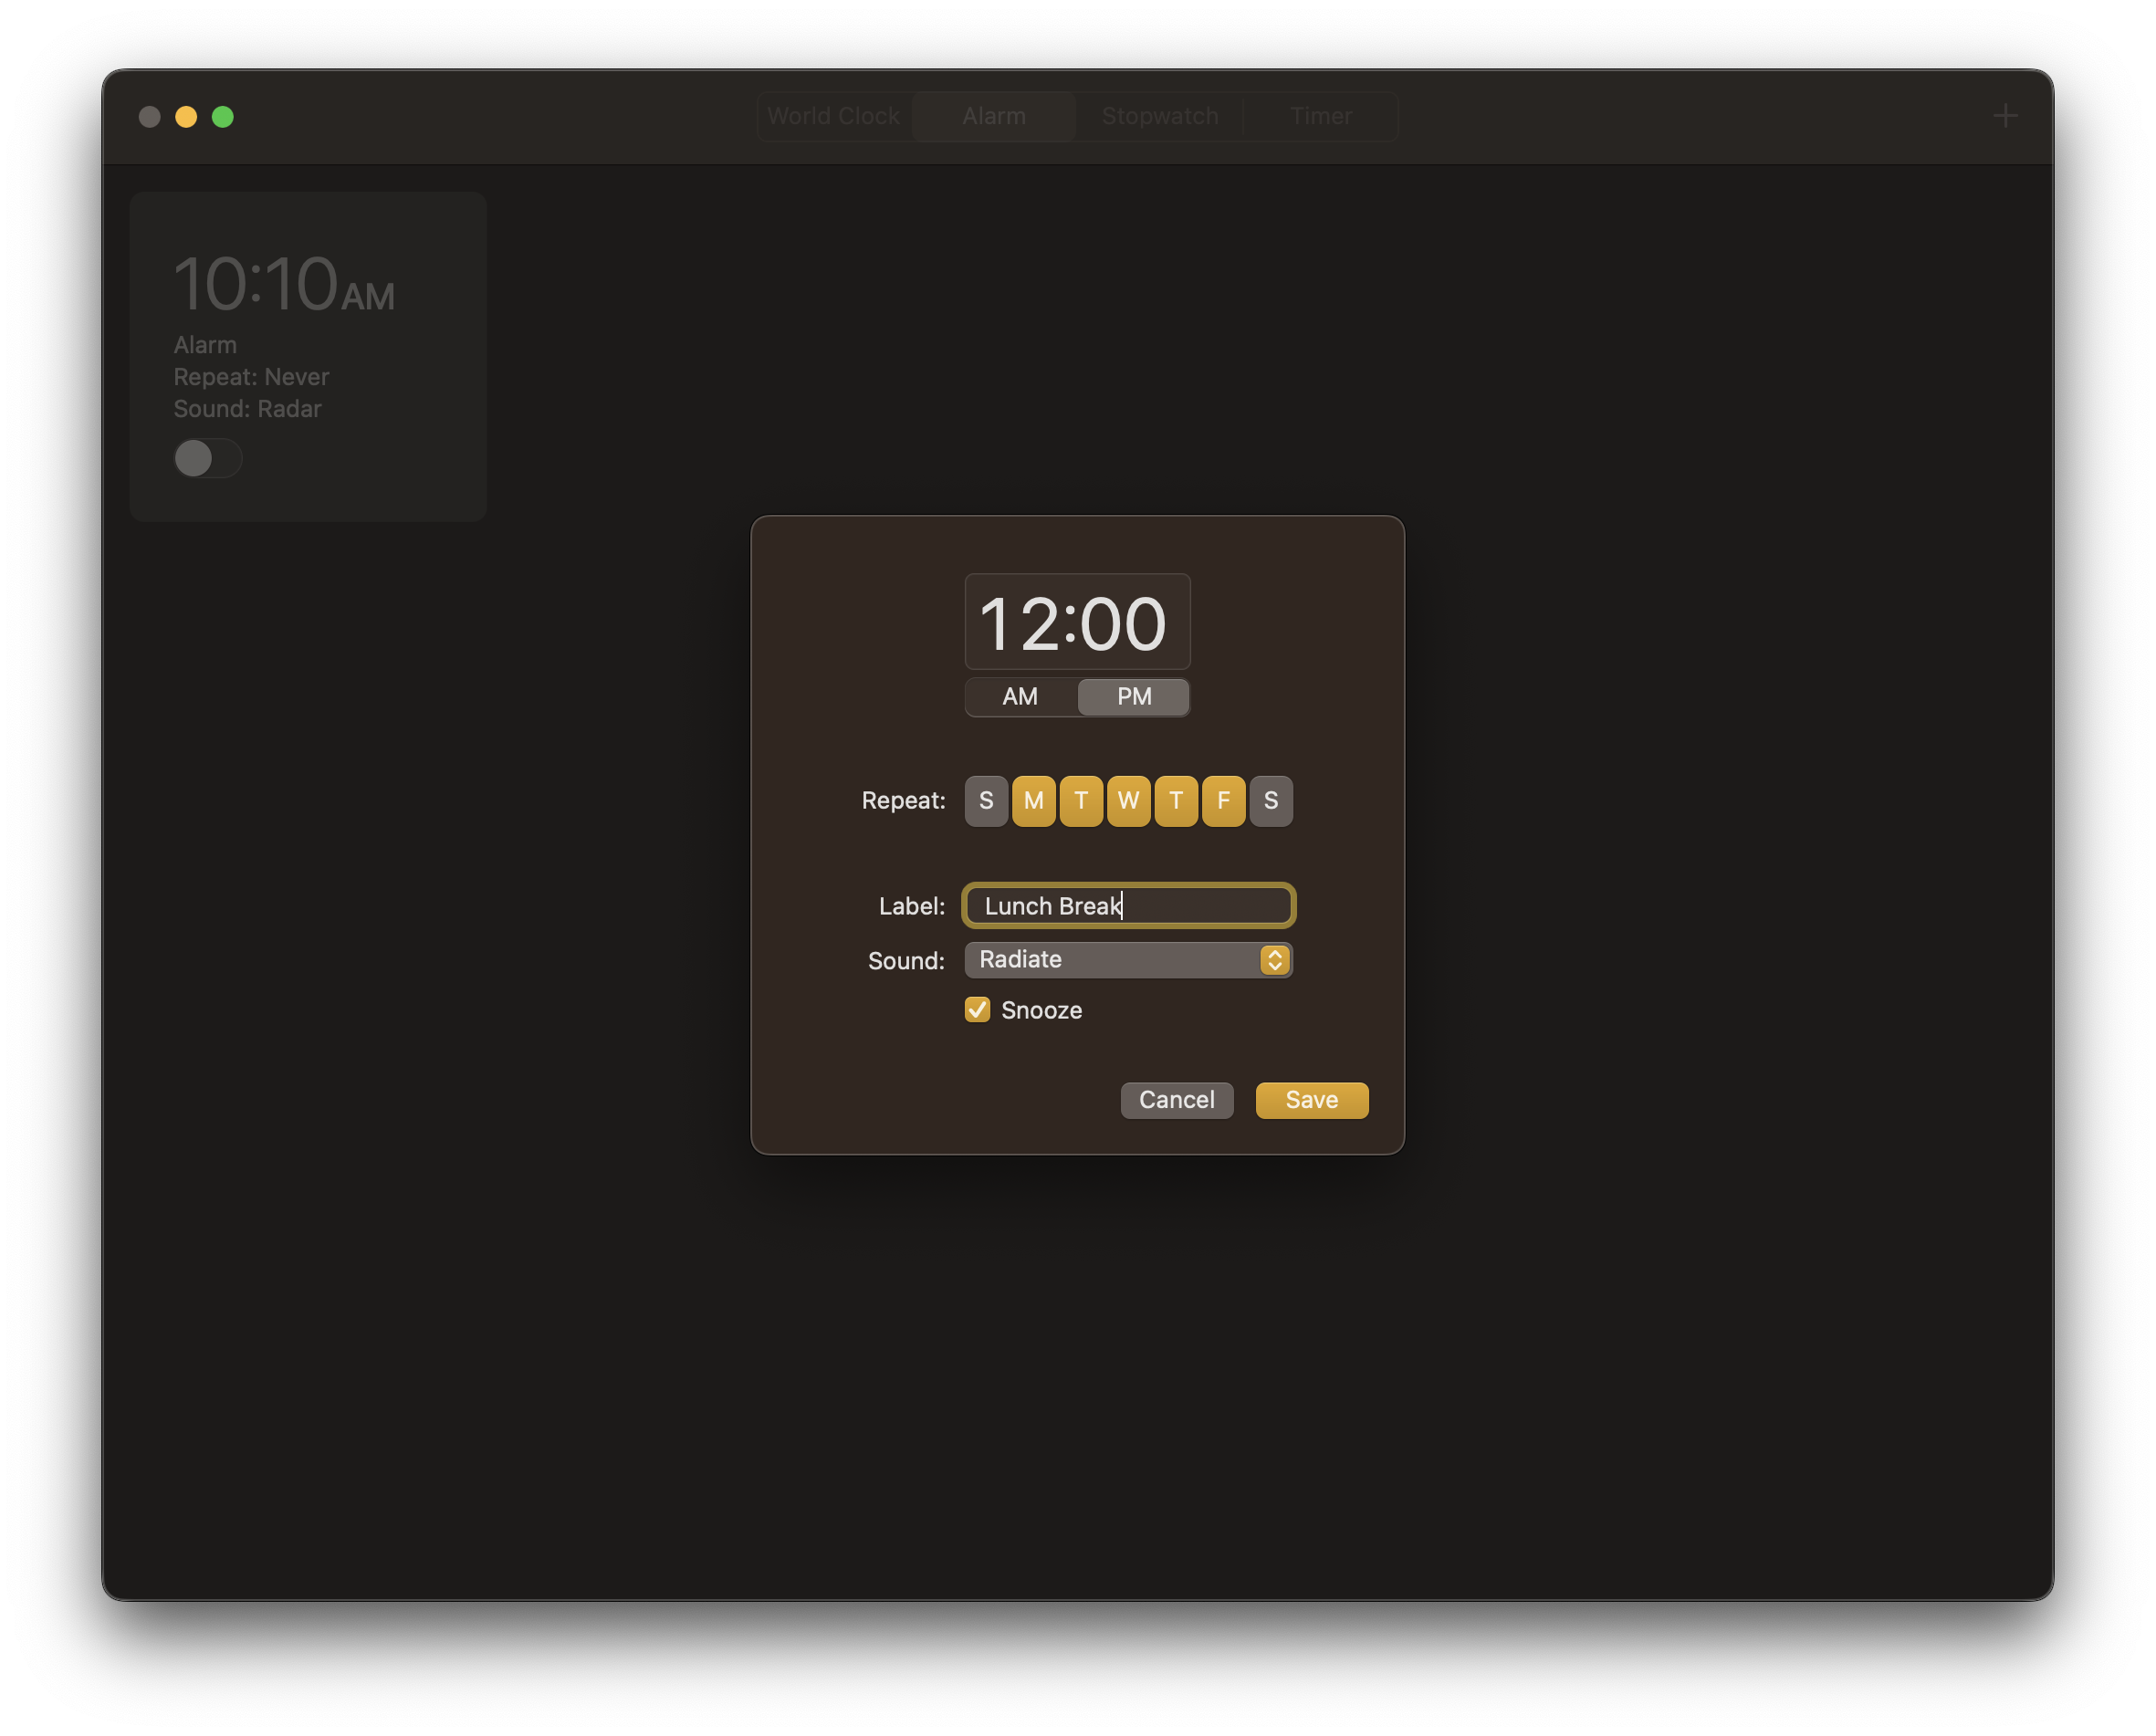Toggle Sunday repeat for the alarm

(985, 800)
